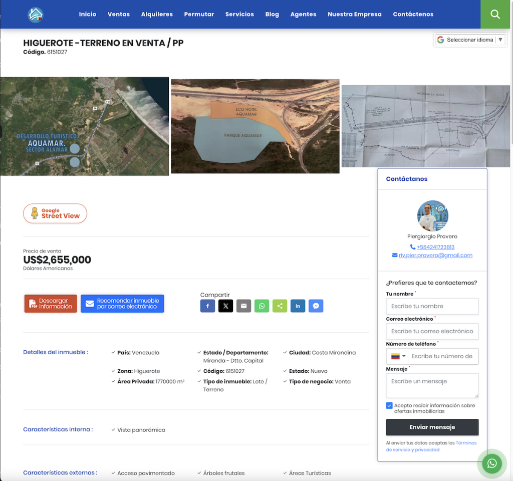Click the Facebook share icon
Viewport: 513px width, 481px height.
point(207,306)
